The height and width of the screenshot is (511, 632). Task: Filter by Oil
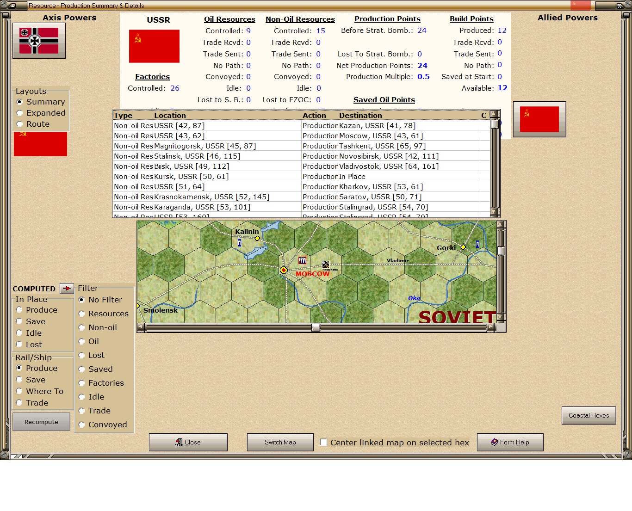click(89, 341)
